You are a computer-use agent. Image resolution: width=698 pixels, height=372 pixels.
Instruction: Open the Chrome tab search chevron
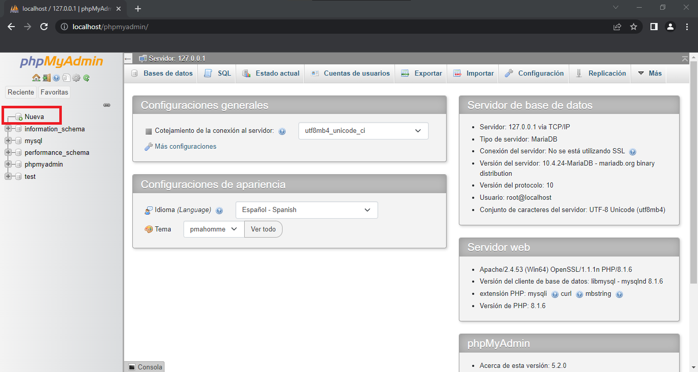coord(616,8)
